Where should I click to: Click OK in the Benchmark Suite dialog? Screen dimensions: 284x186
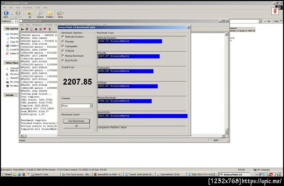pos(76,126)
